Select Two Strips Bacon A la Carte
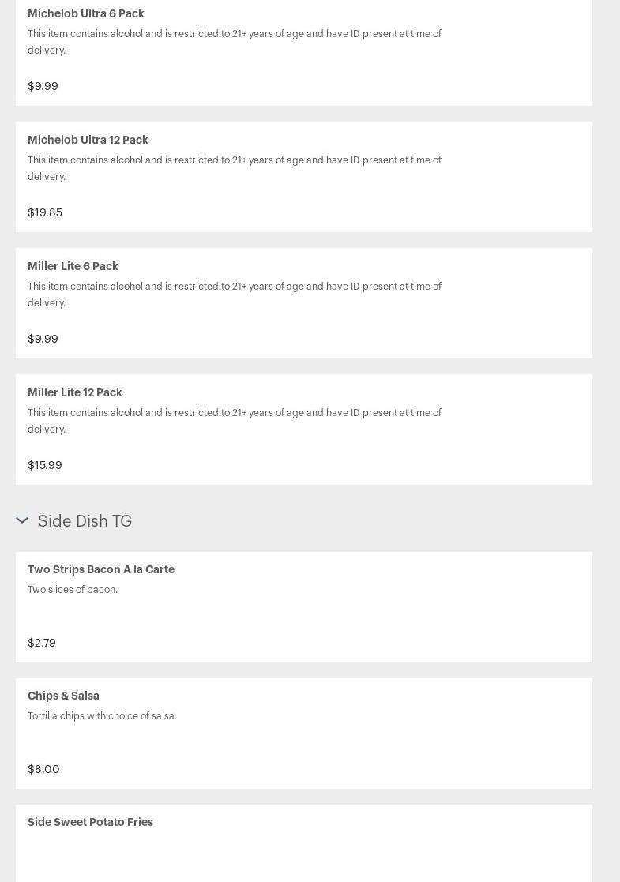Screen dimensions: 620x882 tap(101, 569)
